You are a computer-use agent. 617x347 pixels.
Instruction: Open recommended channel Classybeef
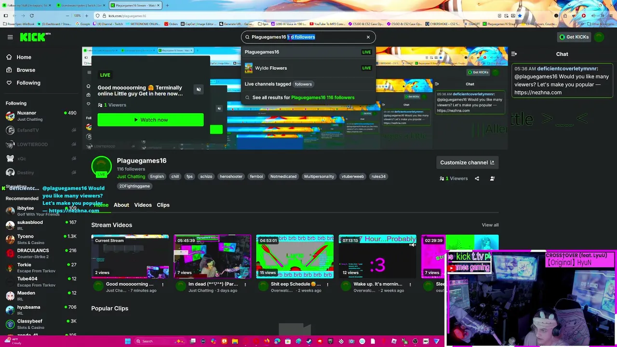point(41,324)
